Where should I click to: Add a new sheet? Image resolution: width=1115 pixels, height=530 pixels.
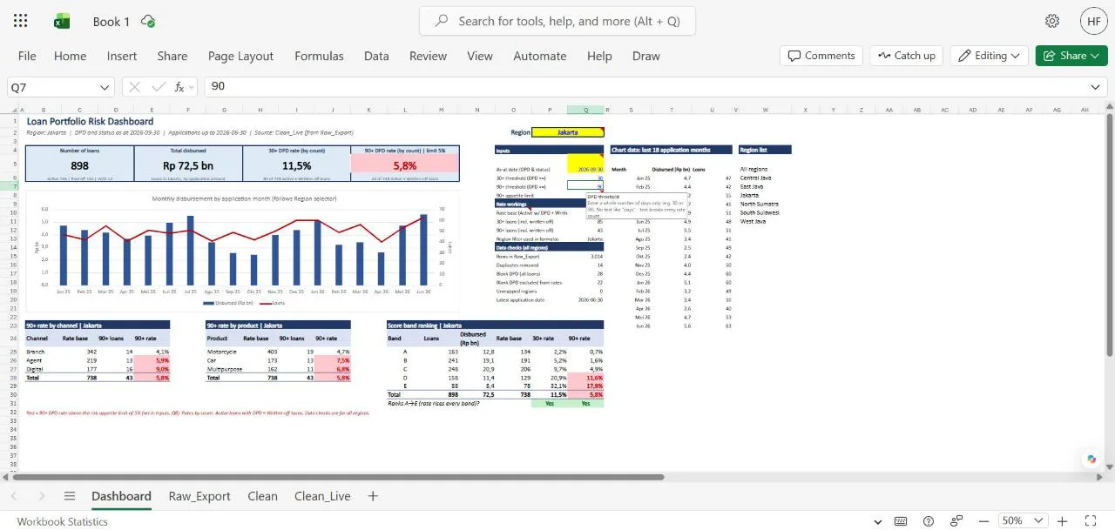coord(373,496)
